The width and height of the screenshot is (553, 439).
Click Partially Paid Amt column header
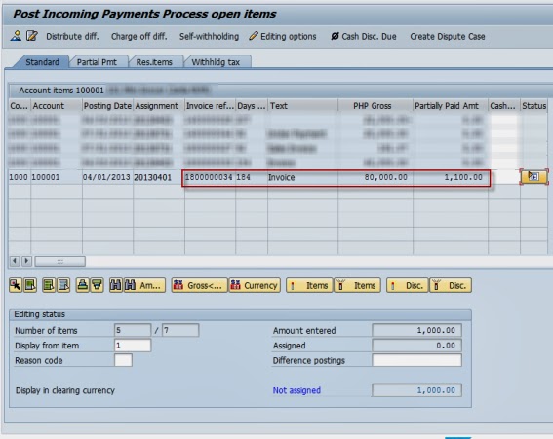click(451, 106)
